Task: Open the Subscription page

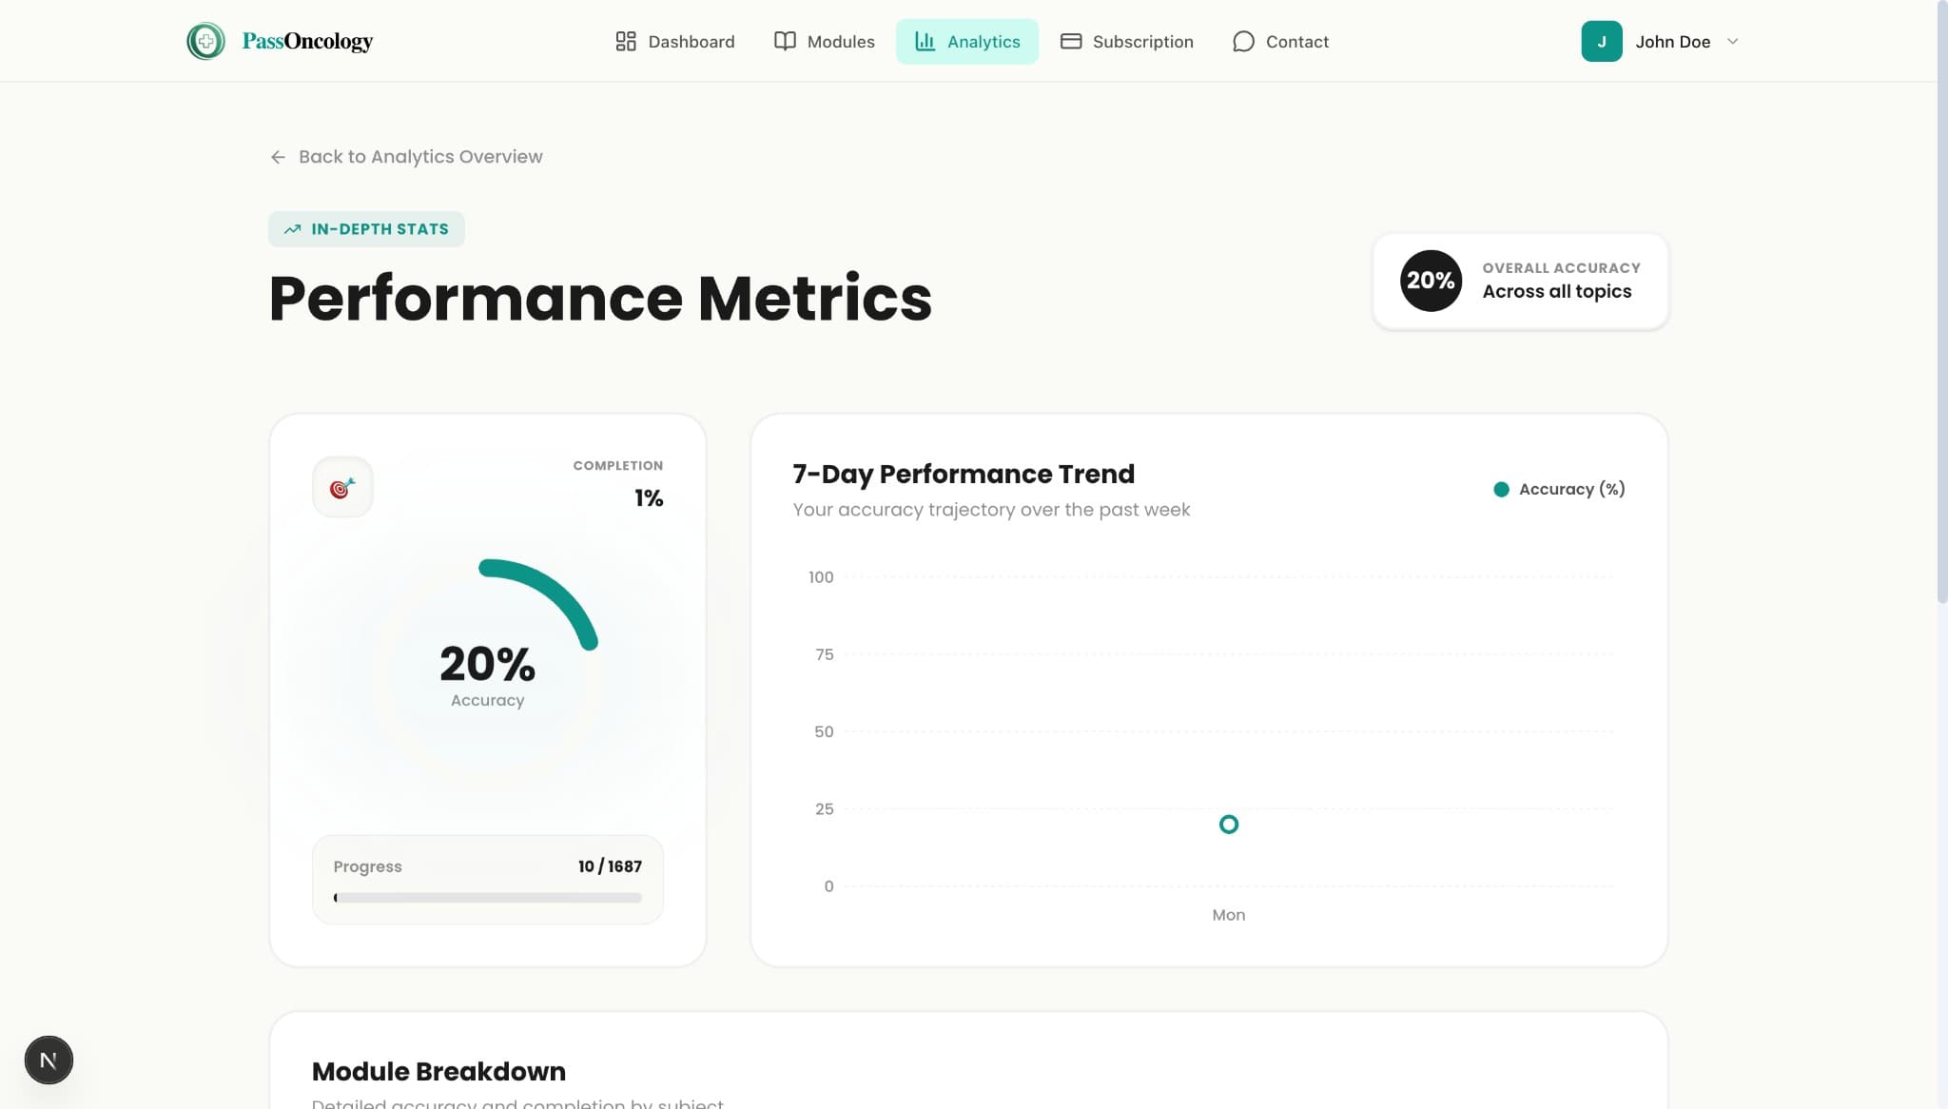Action: click(1126, 41)
